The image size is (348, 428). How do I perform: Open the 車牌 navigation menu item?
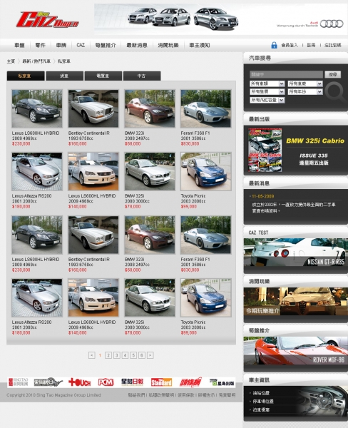(61, 45)
